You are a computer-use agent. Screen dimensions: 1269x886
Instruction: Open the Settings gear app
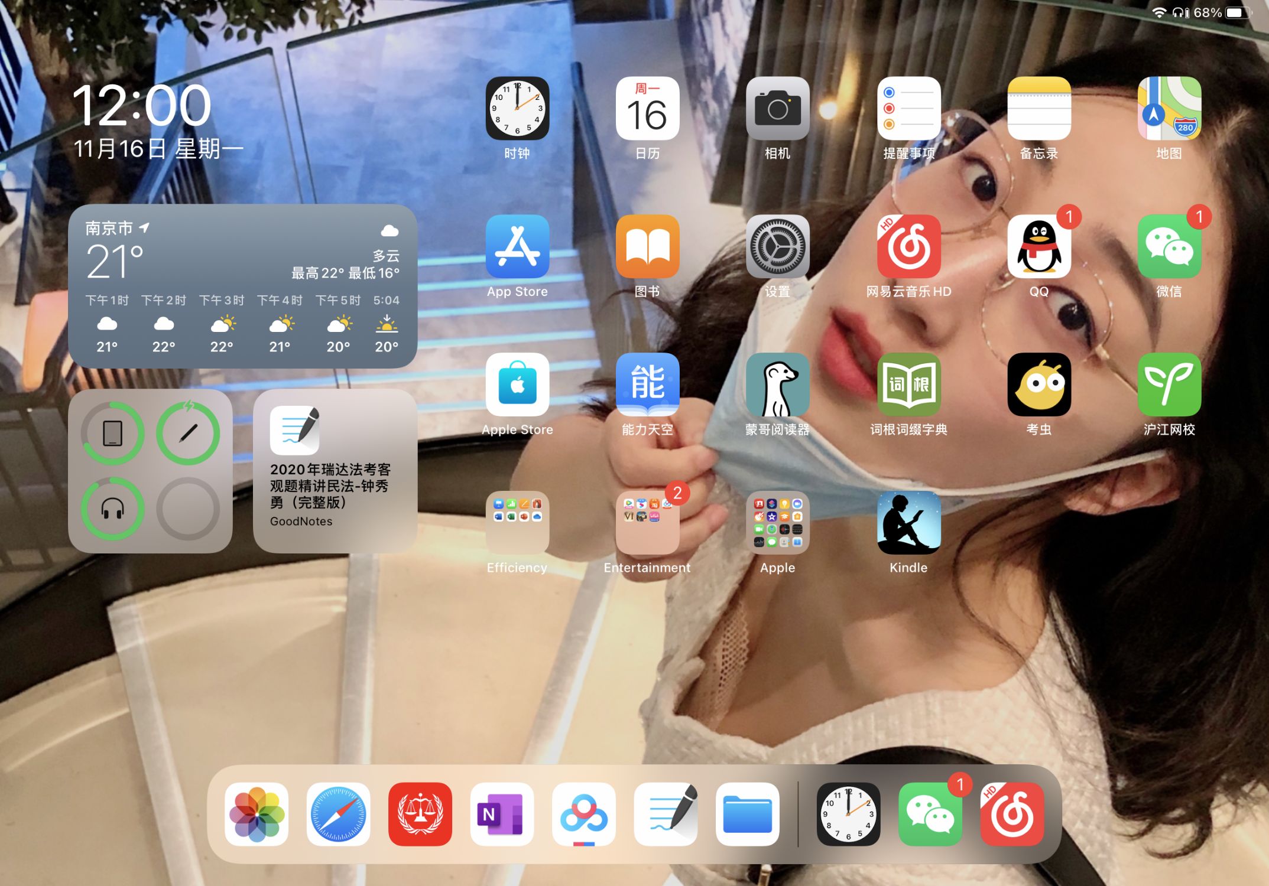[x=777, y=247]
